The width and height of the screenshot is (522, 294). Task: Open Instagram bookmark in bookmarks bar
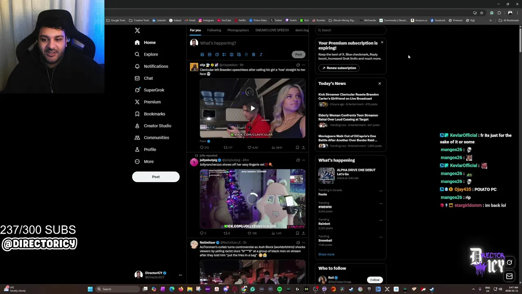(x=206, y=20)
